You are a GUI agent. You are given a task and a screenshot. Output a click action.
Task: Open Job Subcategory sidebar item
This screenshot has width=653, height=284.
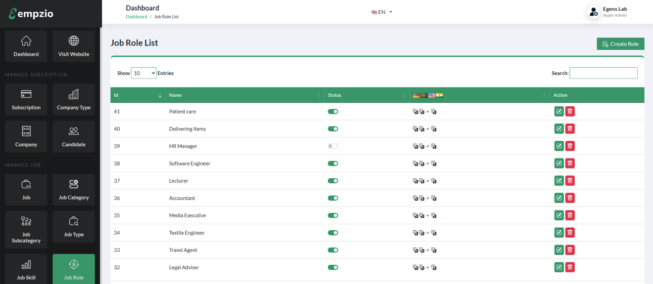click(x=26, y=230)
